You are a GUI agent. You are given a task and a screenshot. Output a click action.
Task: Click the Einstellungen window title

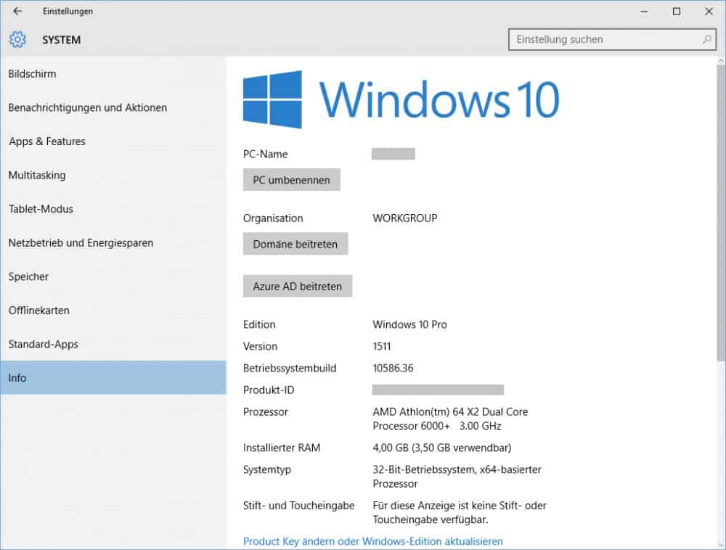68,11
